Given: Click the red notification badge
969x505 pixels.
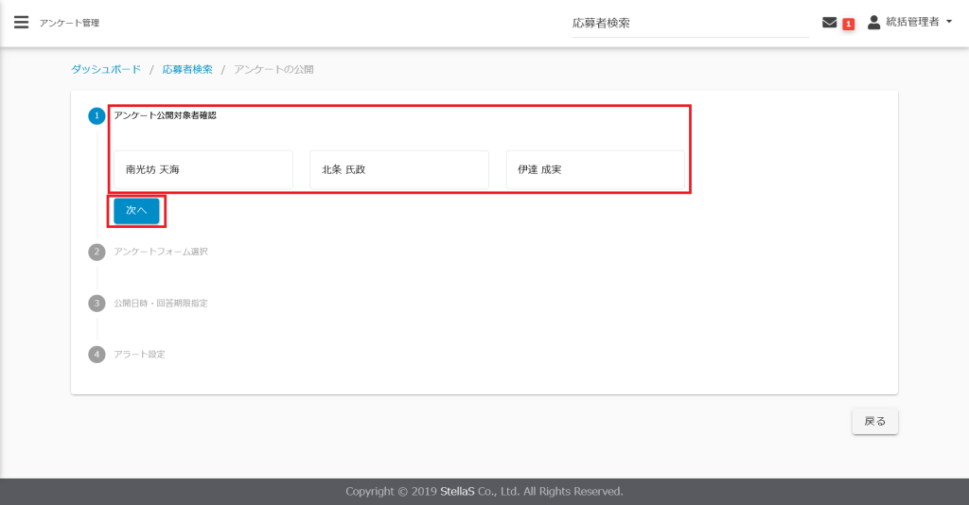Looking at the screenshot, I should tap(848, 24).
